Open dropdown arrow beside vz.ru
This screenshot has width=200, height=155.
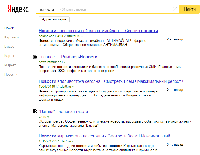click(x=48, y=117)
